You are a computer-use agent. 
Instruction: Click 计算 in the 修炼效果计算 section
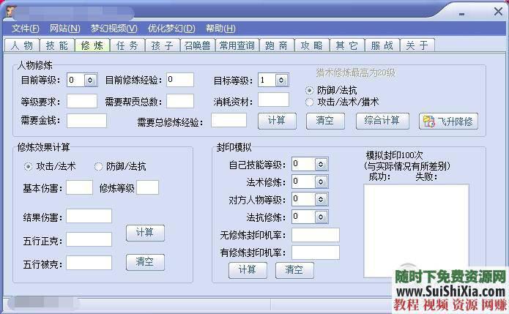(145, 233)
